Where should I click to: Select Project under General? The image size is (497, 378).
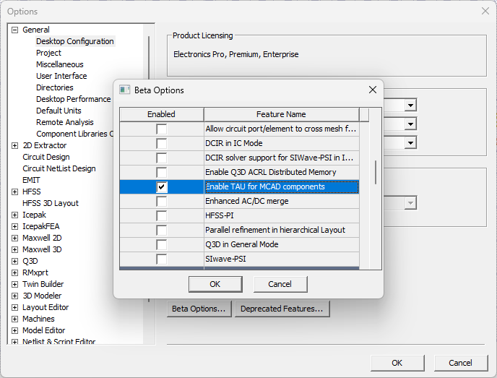coord(48,53)
